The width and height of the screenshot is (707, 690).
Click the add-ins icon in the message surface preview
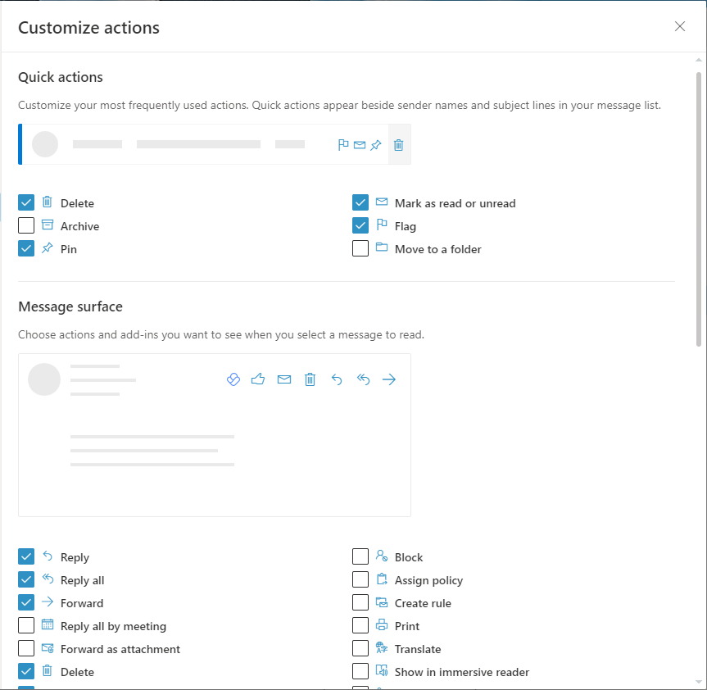(x=233, y=379)
